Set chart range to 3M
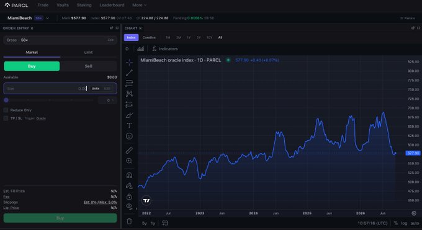The image size is (422, 230). (179, 37)
